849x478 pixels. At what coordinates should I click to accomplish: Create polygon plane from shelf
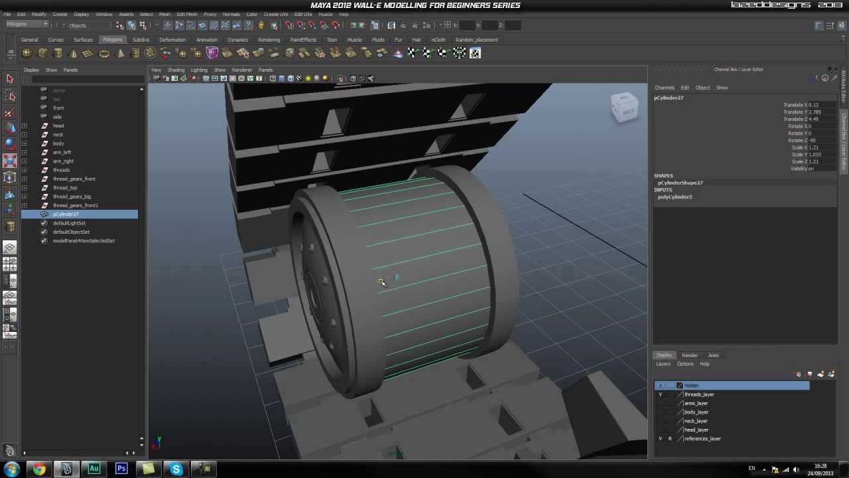pyautogui.click(x=88, y=53)
